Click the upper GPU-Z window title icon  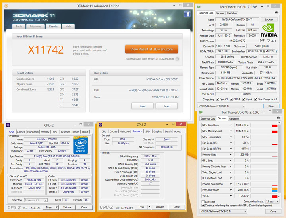click(199, 7)
